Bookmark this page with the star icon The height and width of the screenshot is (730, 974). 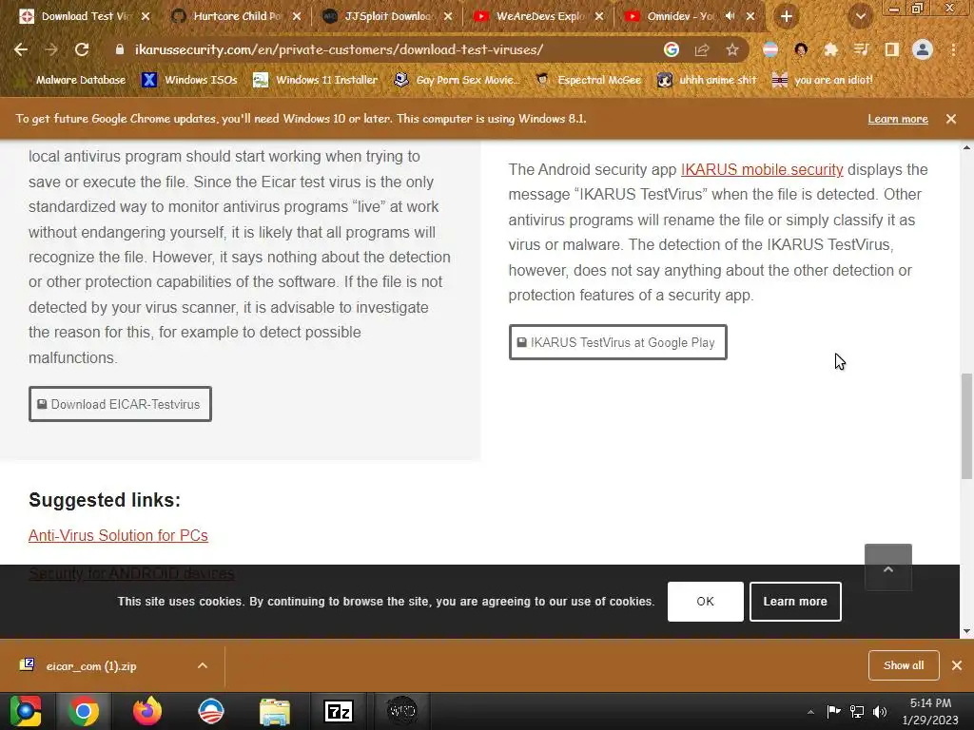click(x=732, y=49)
